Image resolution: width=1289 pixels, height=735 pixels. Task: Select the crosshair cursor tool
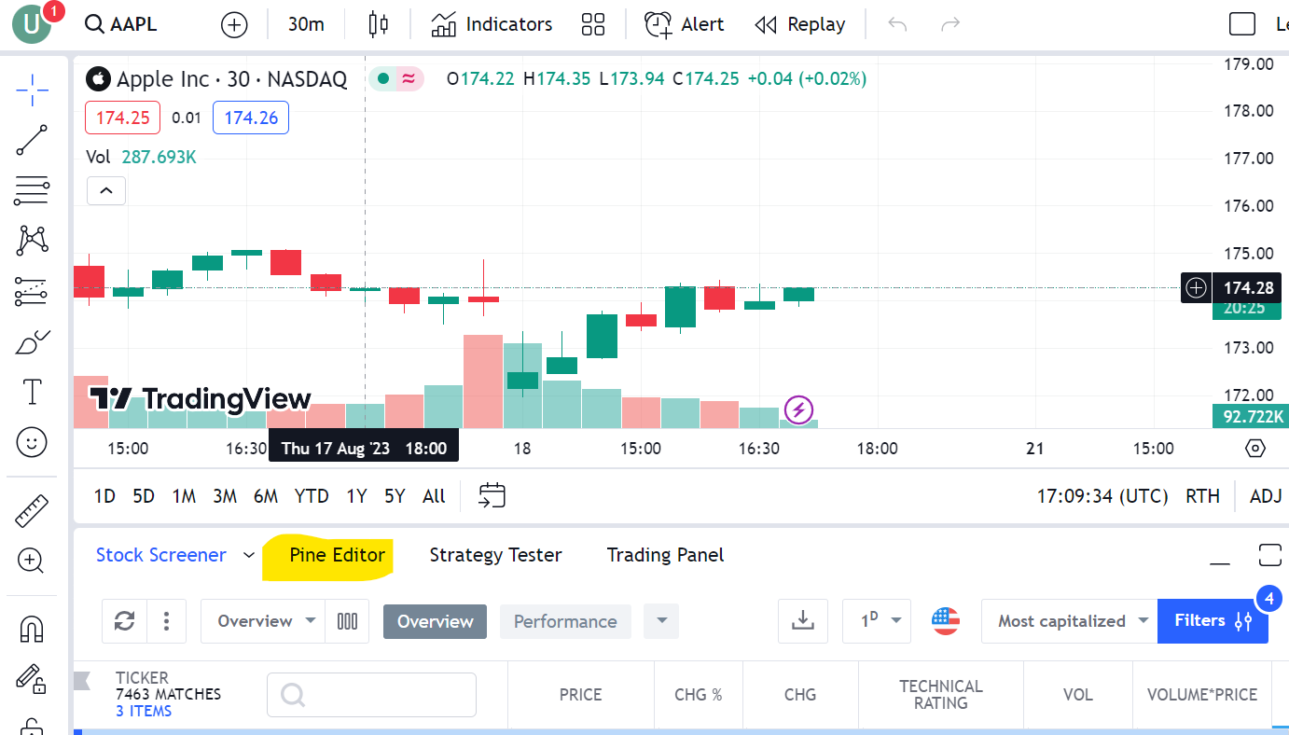pyautogui.click(x=33, y=90)
